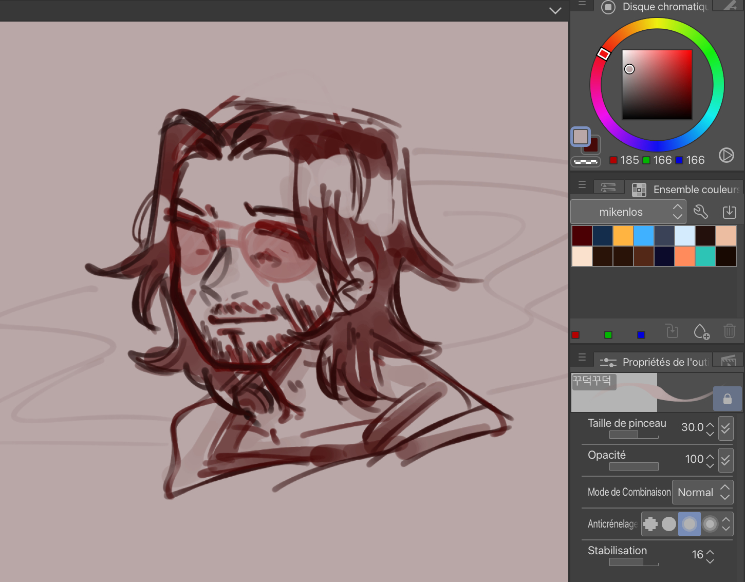Open the color wheel panel hamburger menu

[x=582, y=4]
